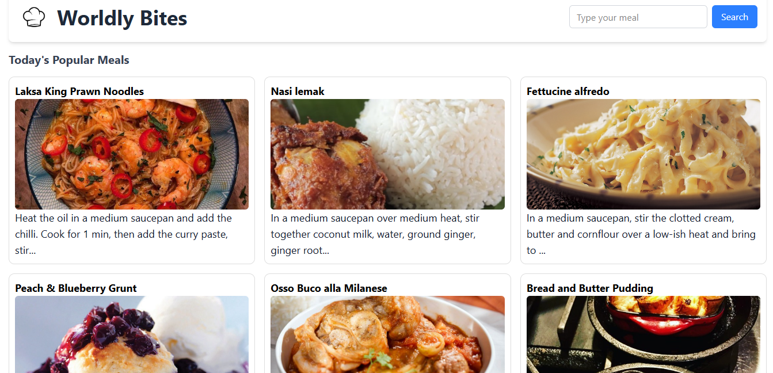Click the Nasi lemak instructions excerpt
The image size is (773, 373).
[374, 234]
